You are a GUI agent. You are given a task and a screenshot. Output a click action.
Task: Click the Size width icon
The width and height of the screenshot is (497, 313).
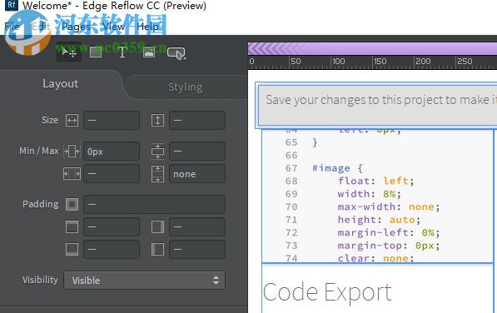click(x=72, y=121)
